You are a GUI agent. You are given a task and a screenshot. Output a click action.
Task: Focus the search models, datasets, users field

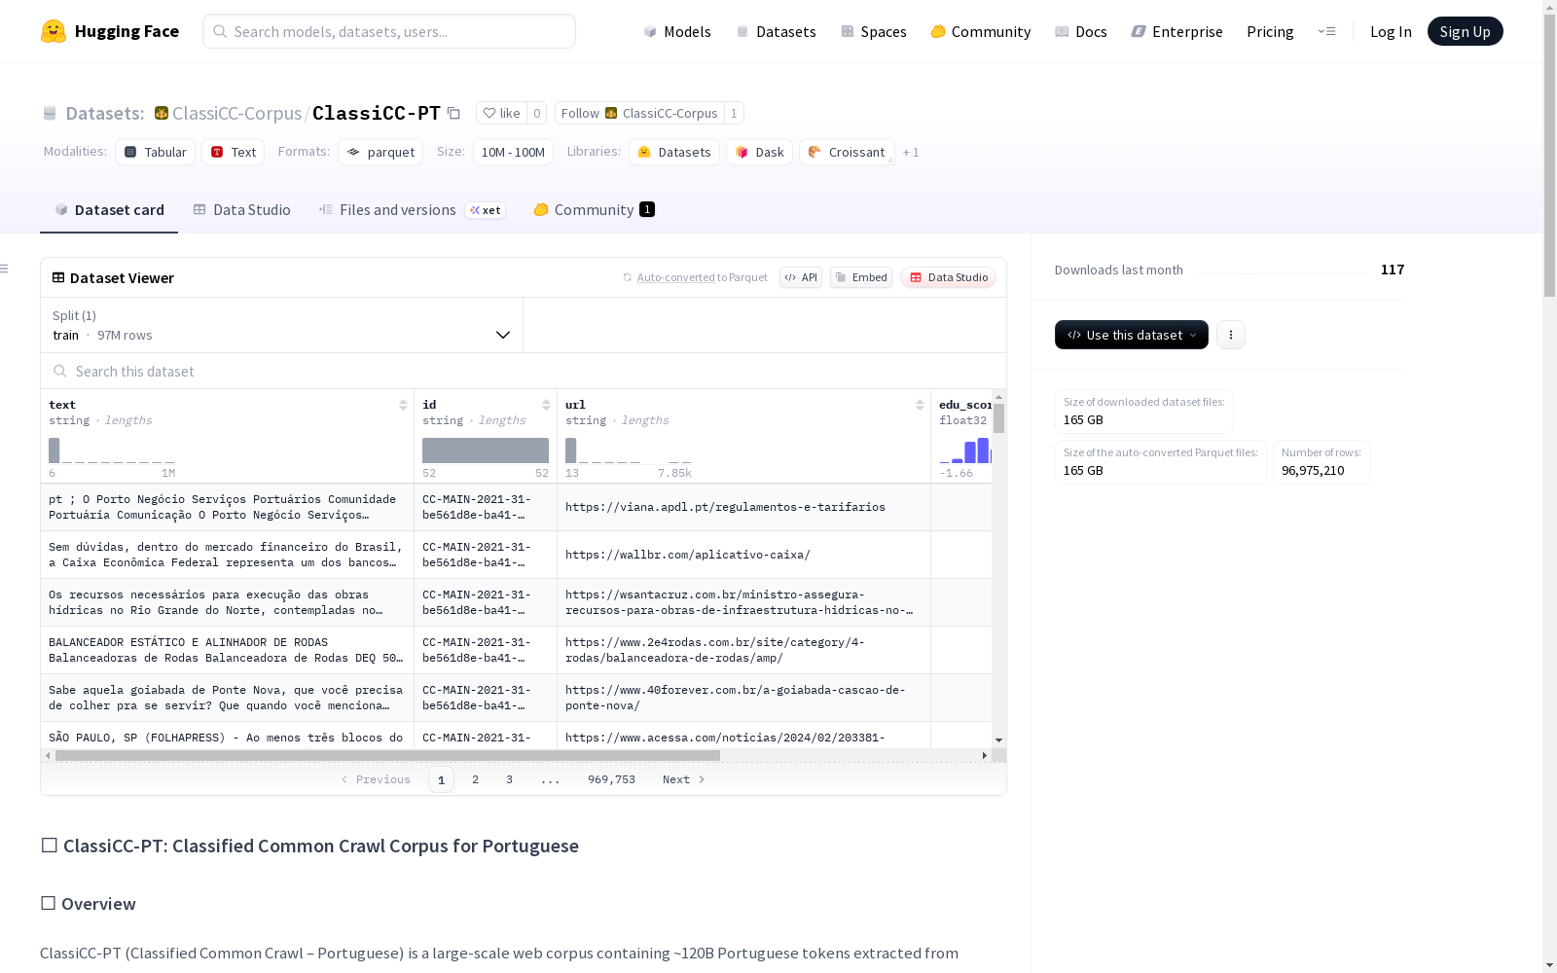[x=389, y=31]
